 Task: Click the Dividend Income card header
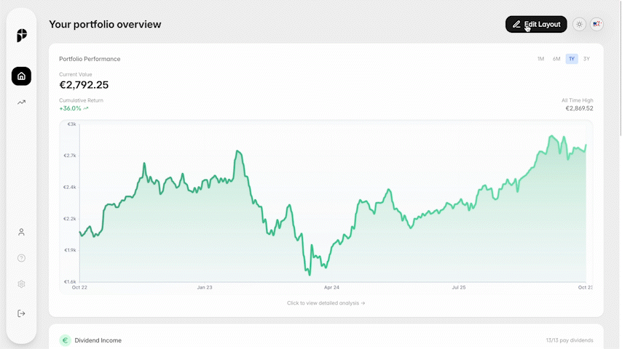tap(98, 340)
